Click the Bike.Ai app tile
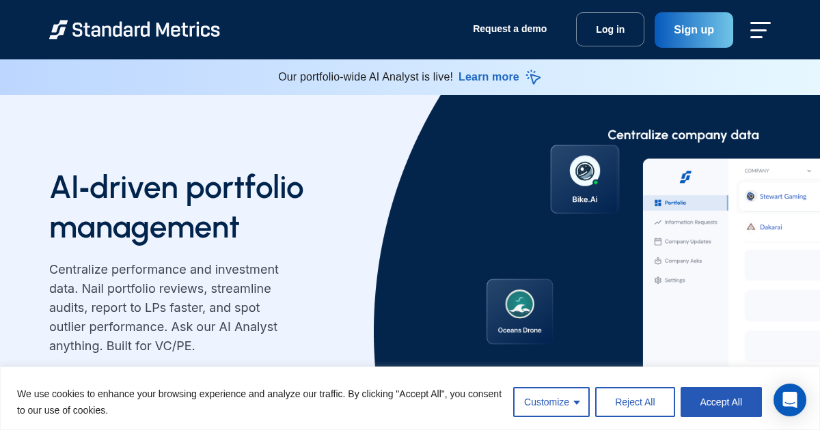Image resolution: width=820 pixels, height=430 pixels. coord(584,179)
